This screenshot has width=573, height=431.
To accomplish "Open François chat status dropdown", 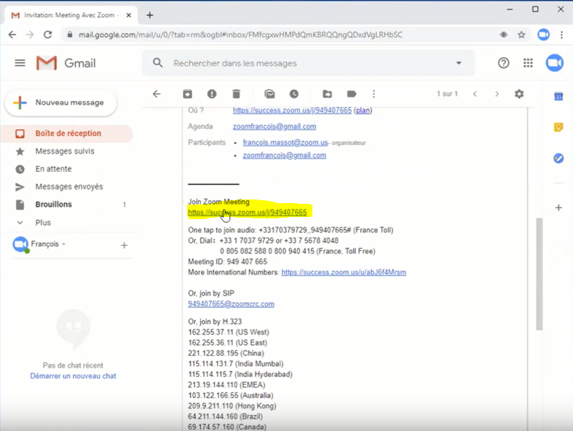I will point(48,244).
